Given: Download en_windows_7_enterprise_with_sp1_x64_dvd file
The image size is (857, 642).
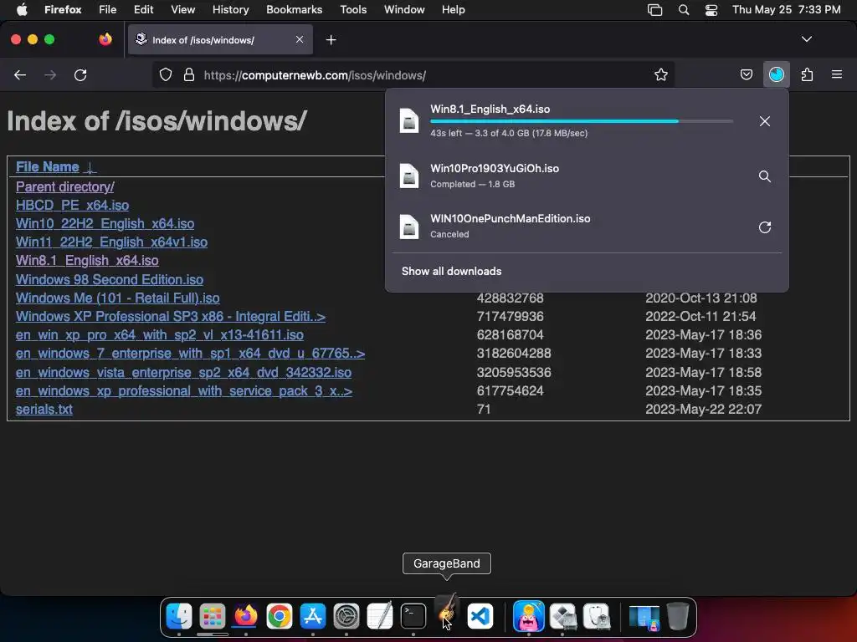Looking at the screenshot, I should click(190, 354).
